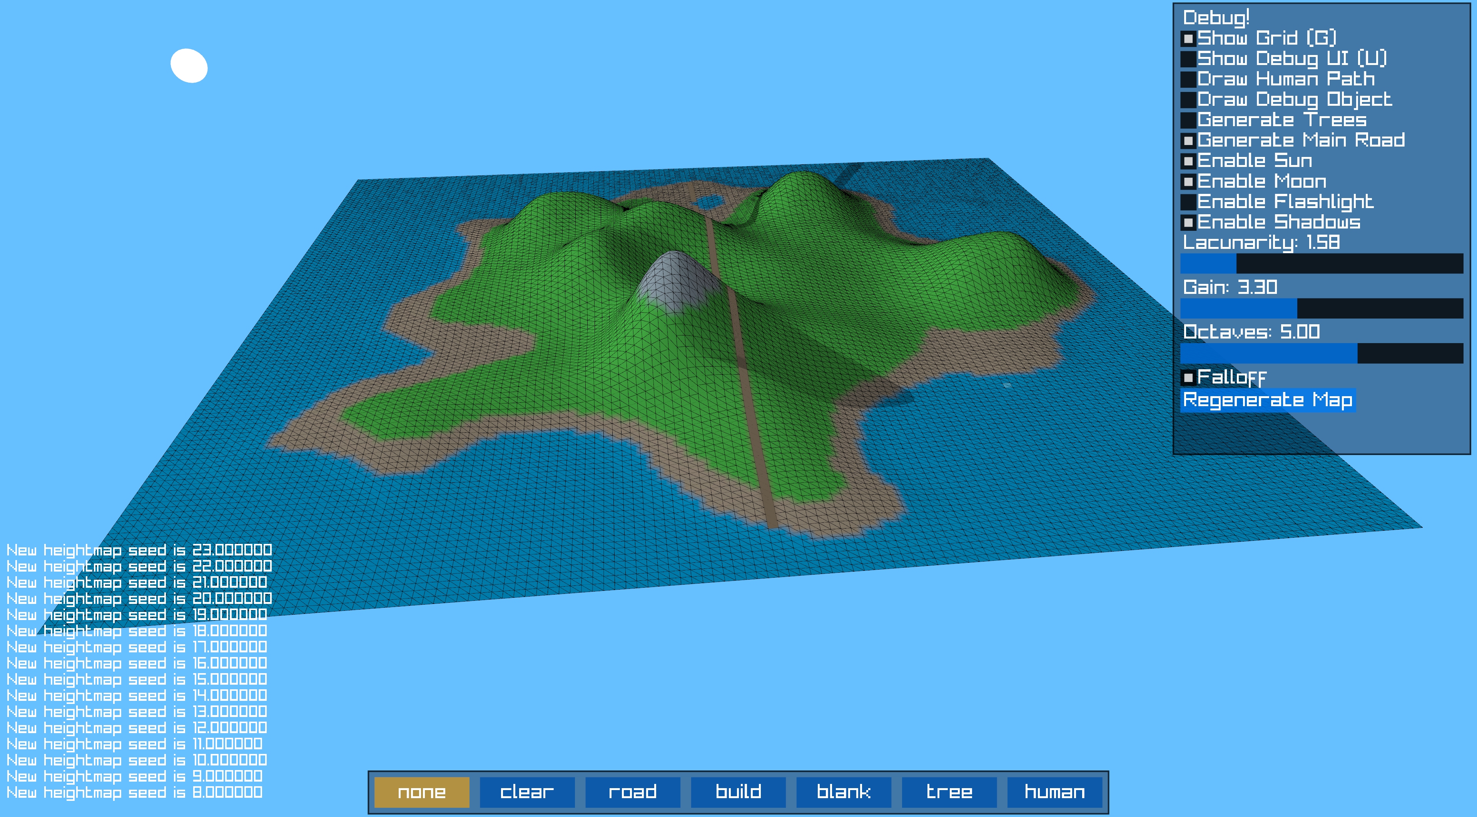
Task: Check the Draw Human Path option
Action: (x=1188, y=80)
